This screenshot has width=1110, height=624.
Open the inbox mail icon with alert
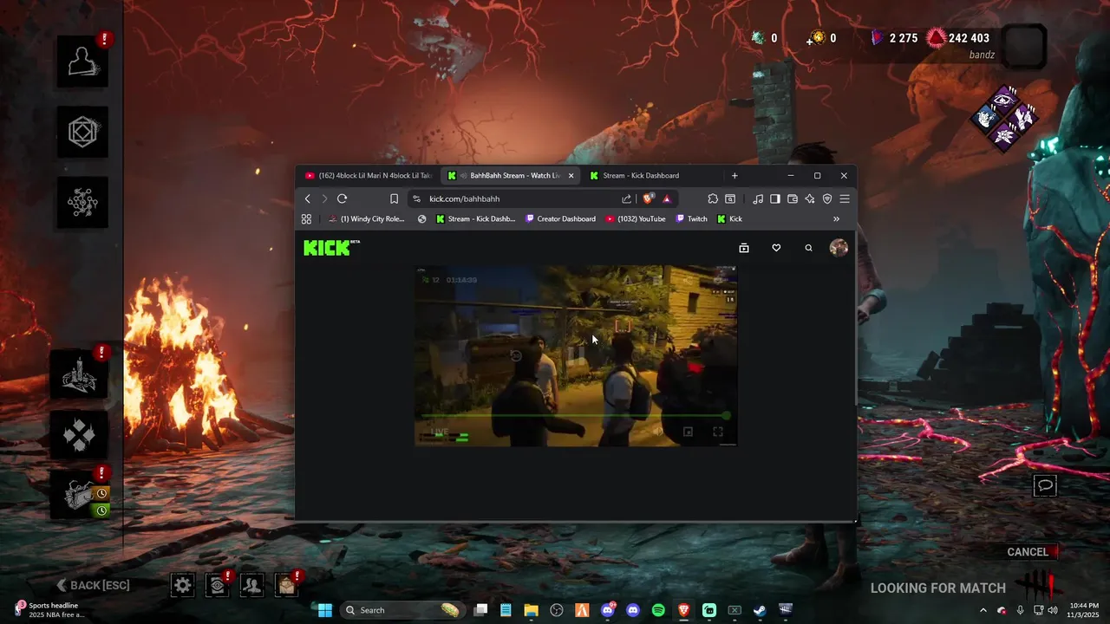pos(286,585)
